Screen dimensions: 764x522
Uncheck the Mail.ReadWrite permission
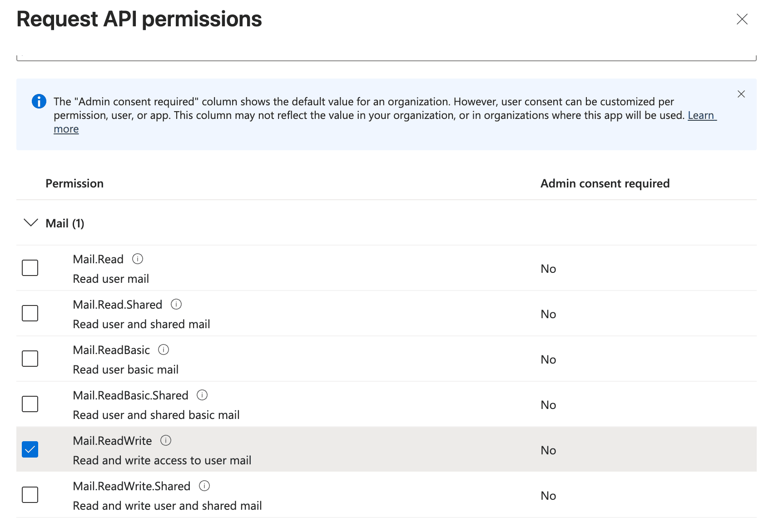(30, 449)
